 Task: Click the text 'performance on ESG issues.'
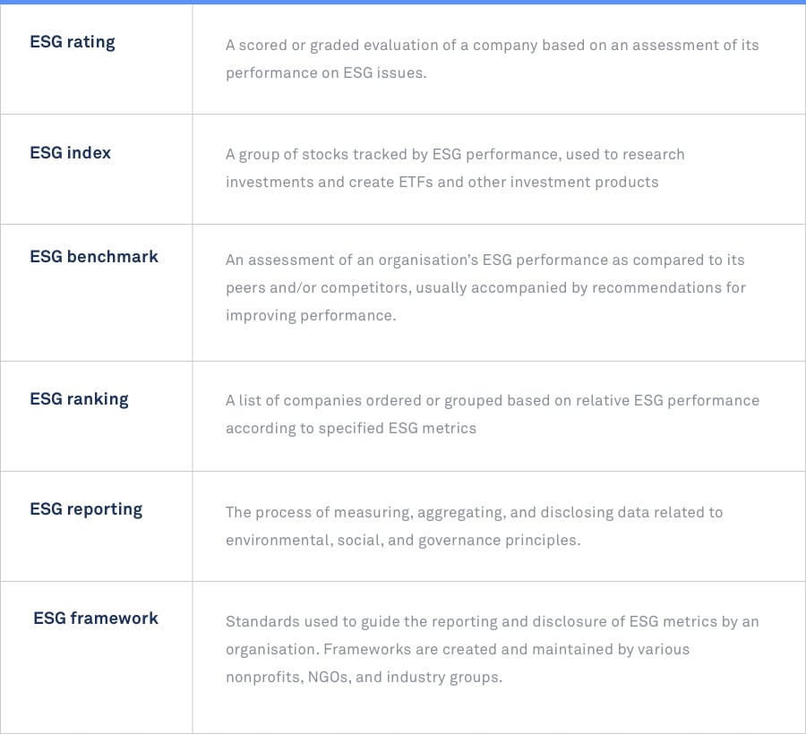pyautogui.click(x=326, y=73)
